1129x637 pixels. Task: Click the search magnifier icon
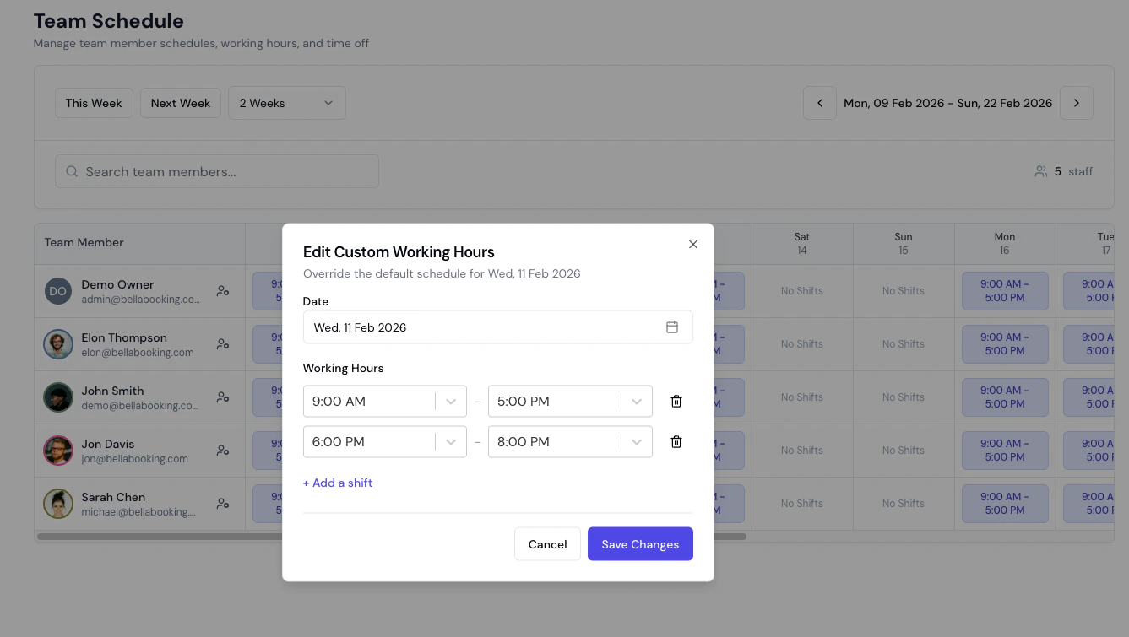(71, 170)
